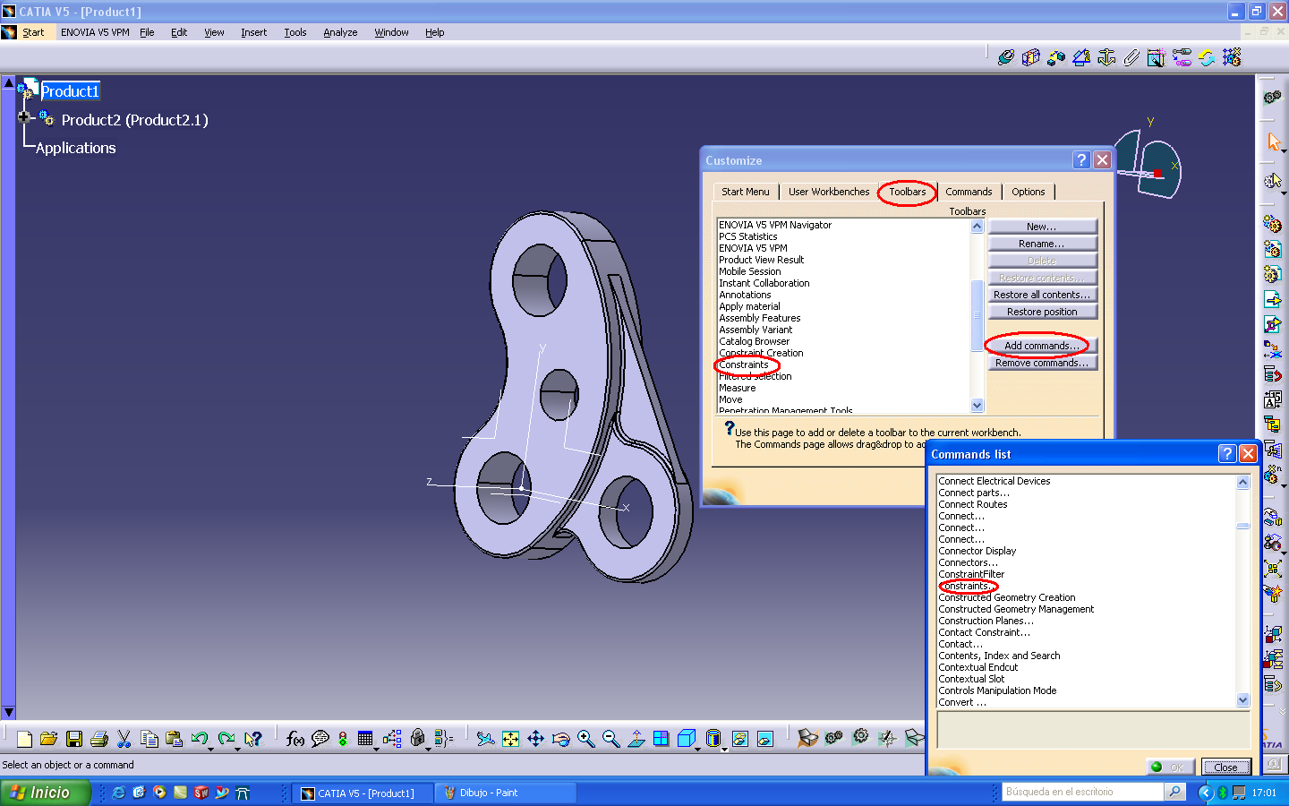
Task: Click the Rename... button
Action: tap(1042, 244)
